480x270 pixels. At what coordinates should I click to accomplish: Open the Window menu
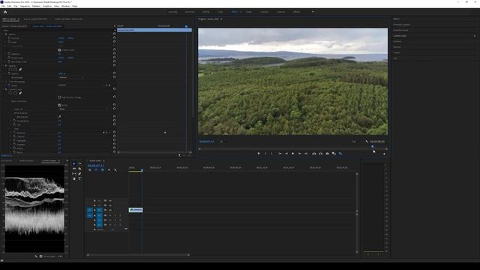[x=65, y=6]
